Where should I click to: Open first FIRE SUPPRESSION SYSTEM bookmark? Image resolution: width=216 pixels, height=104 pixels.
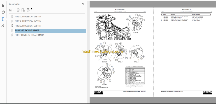point(28,17)
